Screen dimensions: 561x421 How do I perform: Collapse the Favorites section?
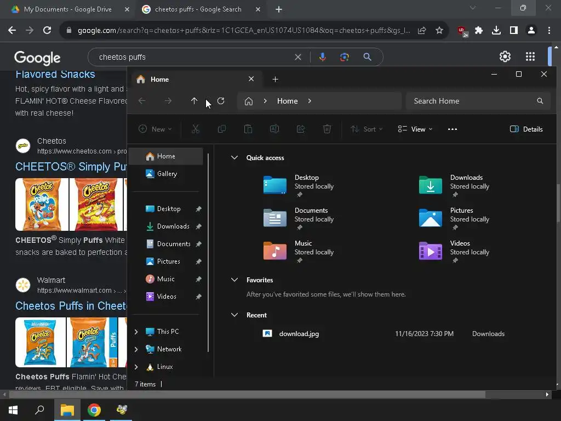[234, 280]
